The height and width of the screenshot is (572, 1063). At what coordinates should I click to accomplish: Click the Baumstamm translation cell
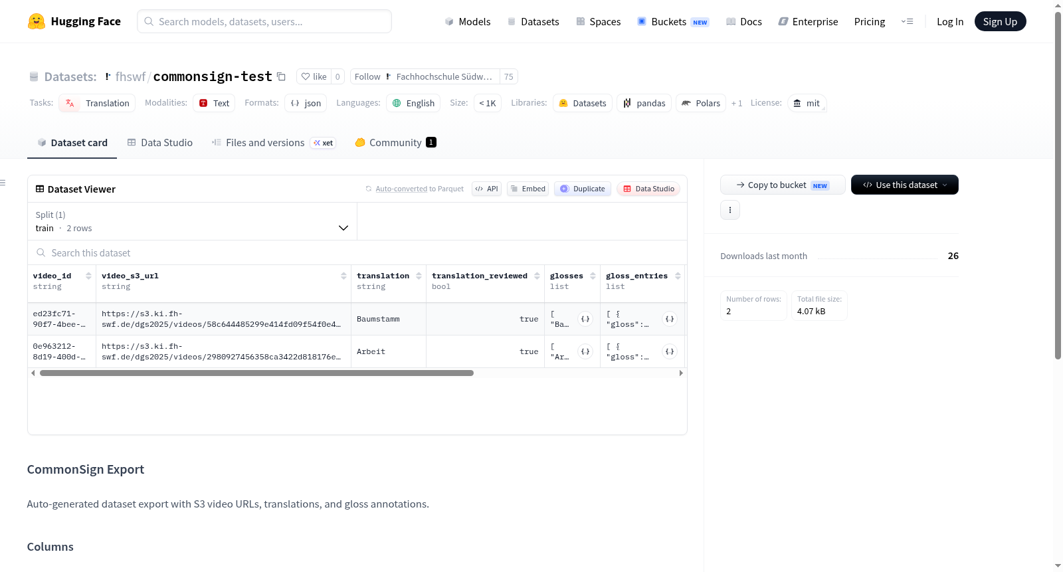click(x=388, y=319)
